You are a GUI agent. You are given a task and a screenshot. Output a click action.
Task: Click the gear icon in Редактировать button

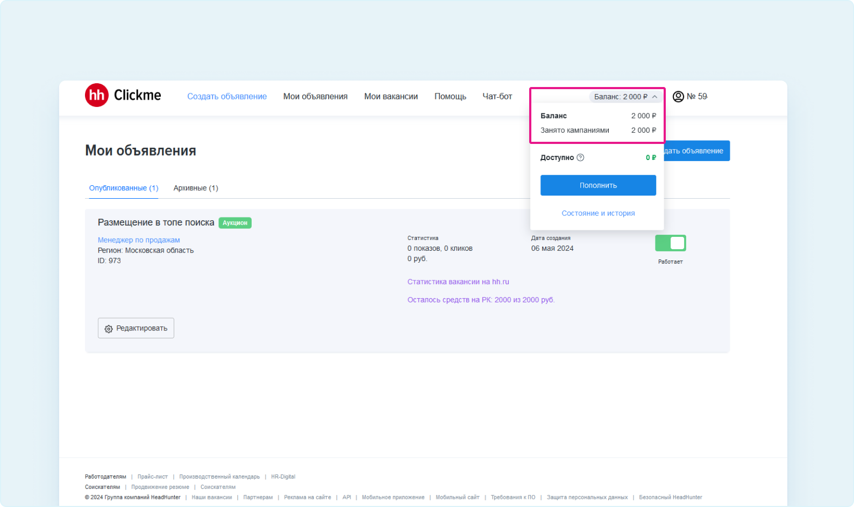(x=109, y=329)
